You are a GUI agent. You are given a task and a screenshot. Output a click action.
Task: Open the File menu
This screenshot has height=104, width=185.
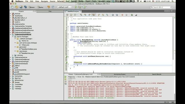coord(27,1)
